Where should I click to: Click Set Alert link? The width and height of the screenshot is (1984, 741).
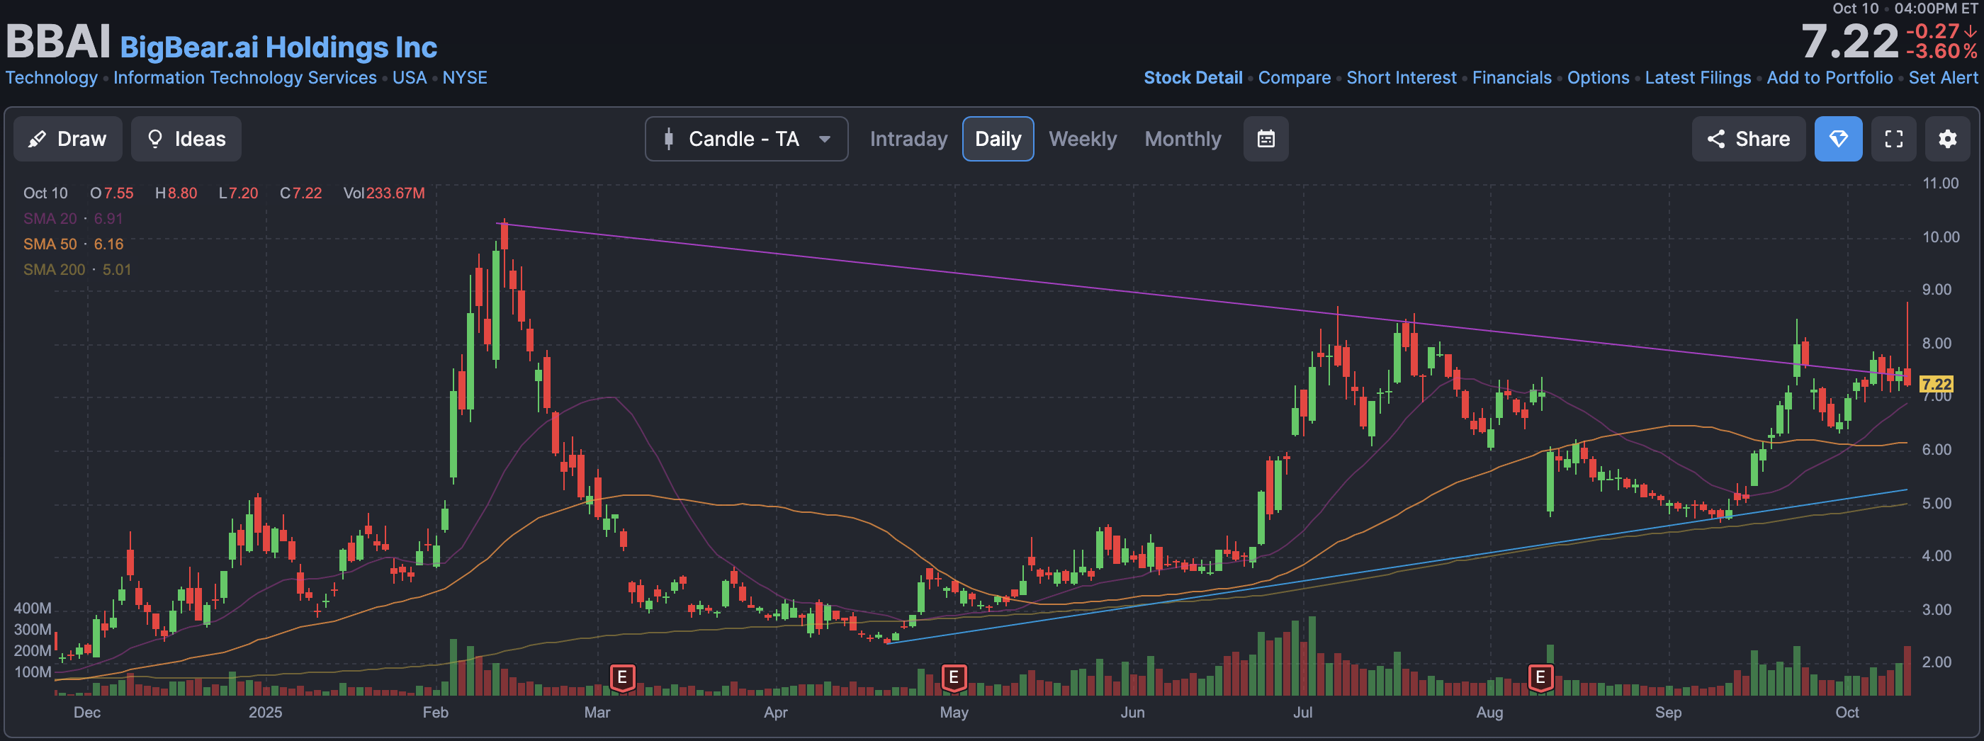(1942, 78)
